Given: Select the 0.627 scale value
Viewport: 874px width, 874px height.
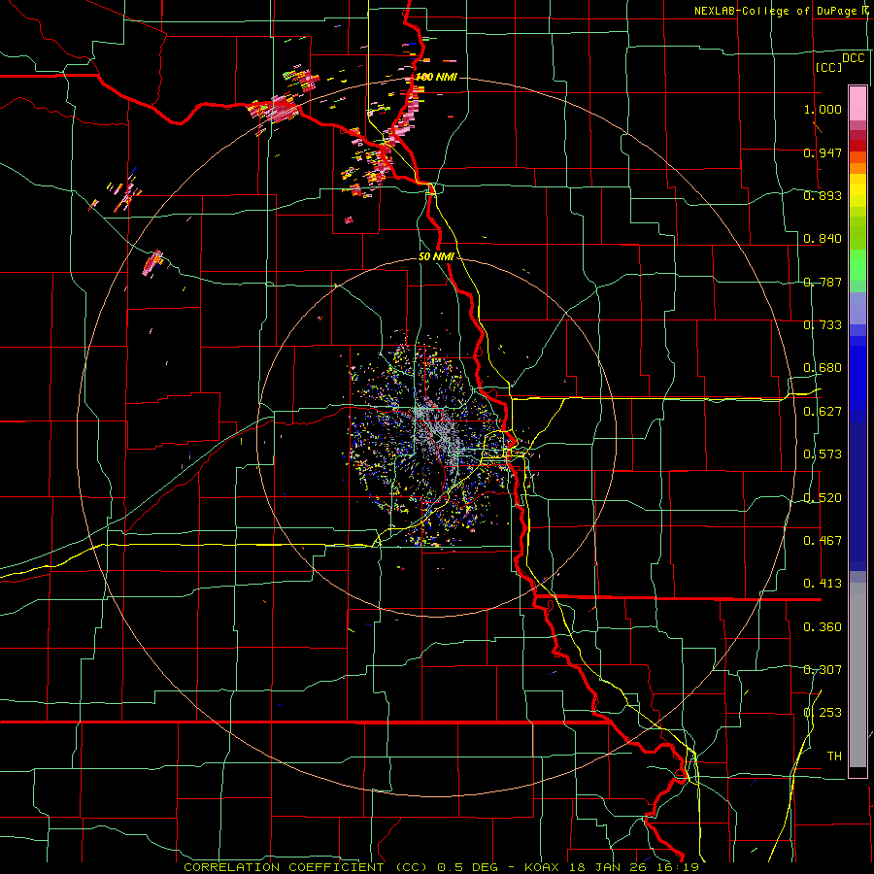Looking at the screenshot, I should coord(823,412).
